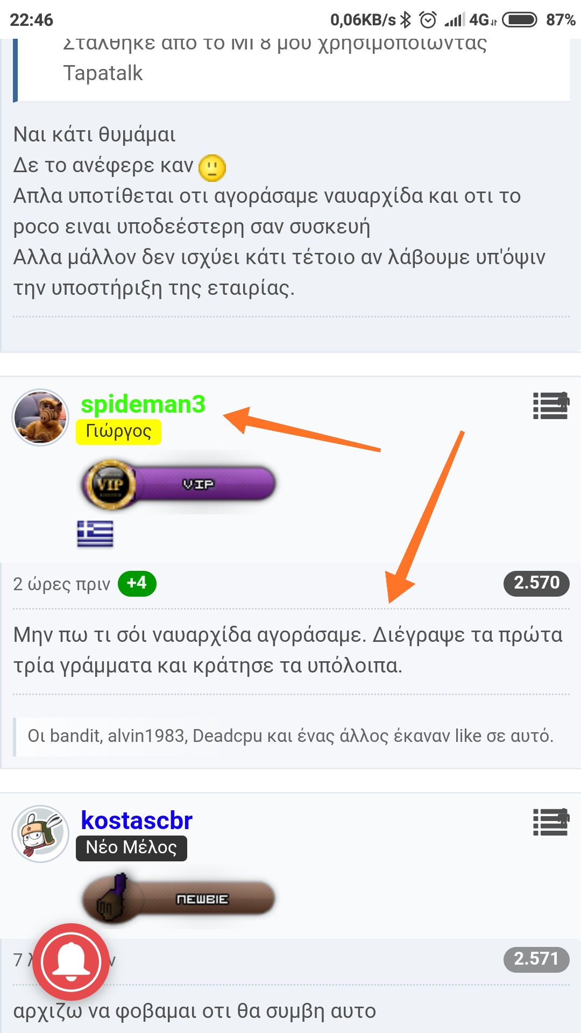
Task: Tap the brown NEWBIE rank badge
Action: (x=178, y=898)
